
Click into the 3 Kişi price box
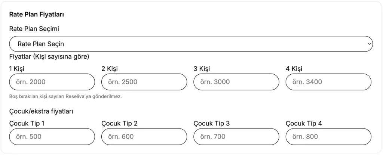(x=236, y=82)
